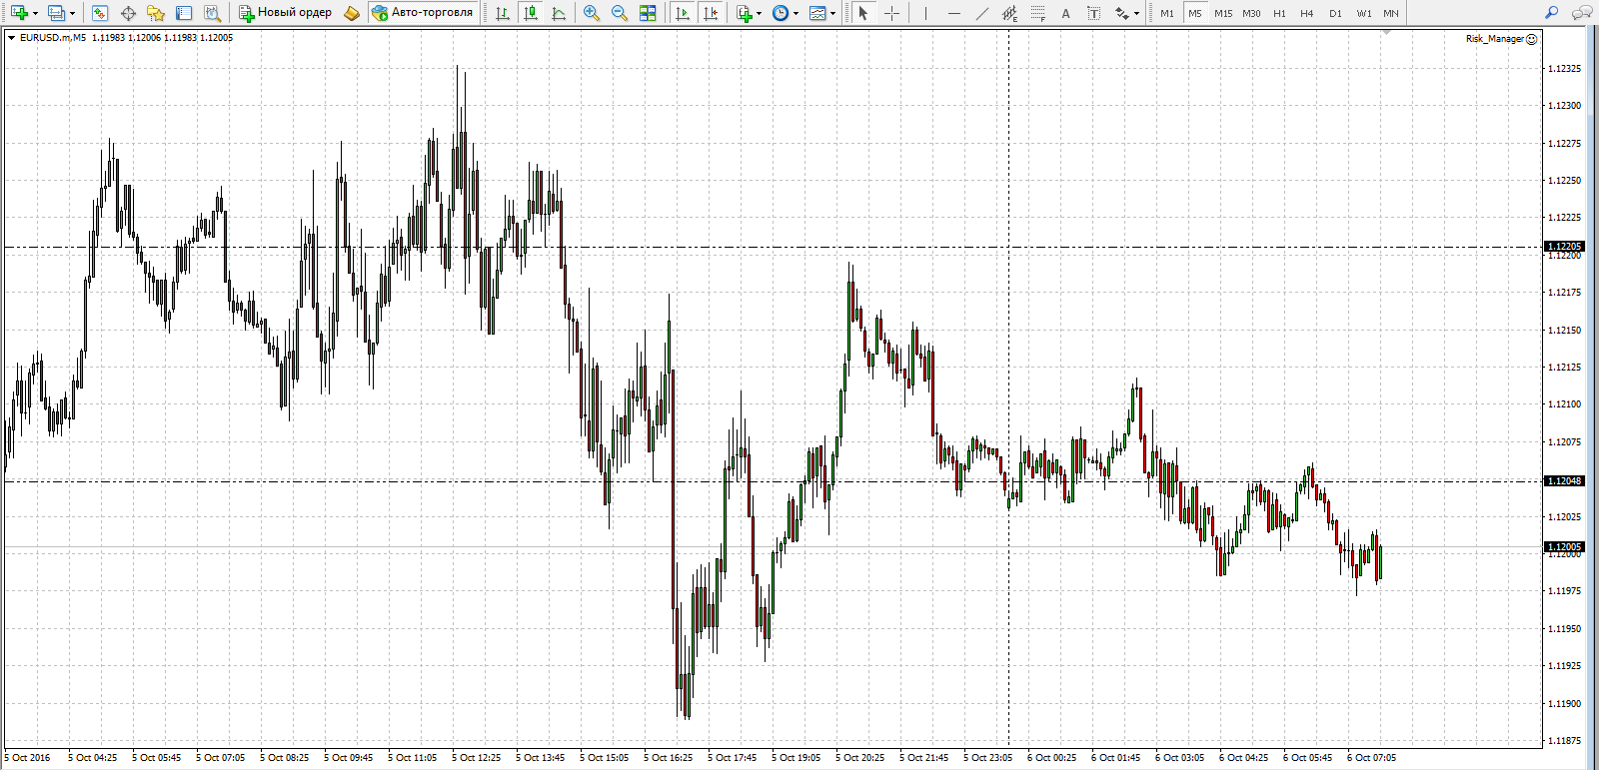
Task: Open the MetaEditor book icon
Action: 351,13
